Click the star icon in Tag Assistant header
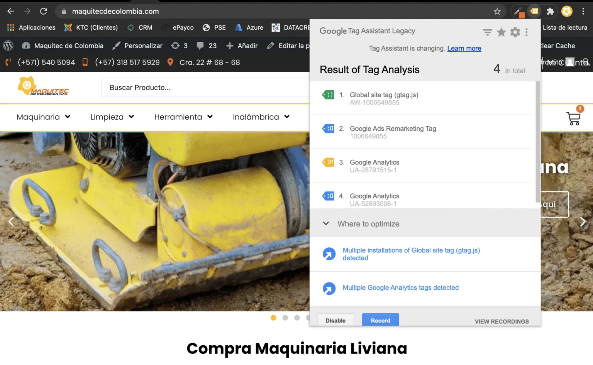This screenshot has width=593, height=365. click(501, 32)
